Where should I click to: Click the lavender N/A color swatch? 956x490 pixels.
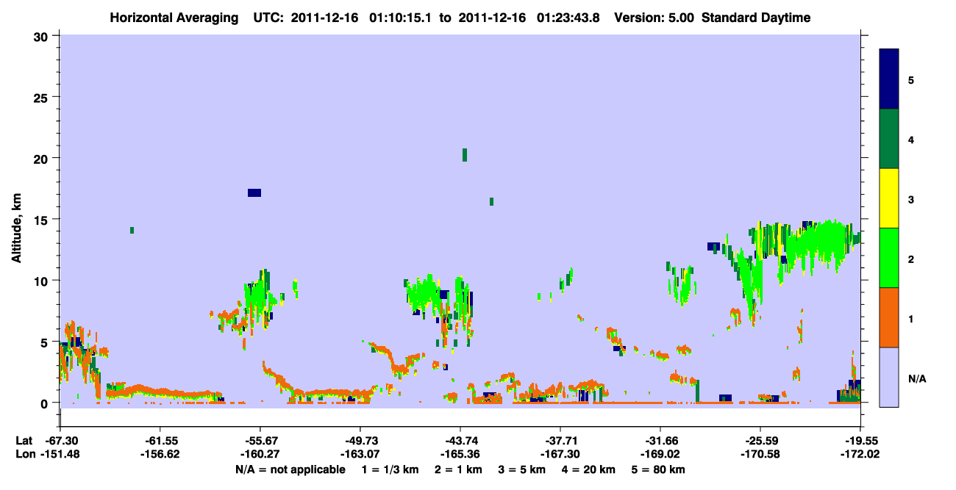(x=889, y=377)
